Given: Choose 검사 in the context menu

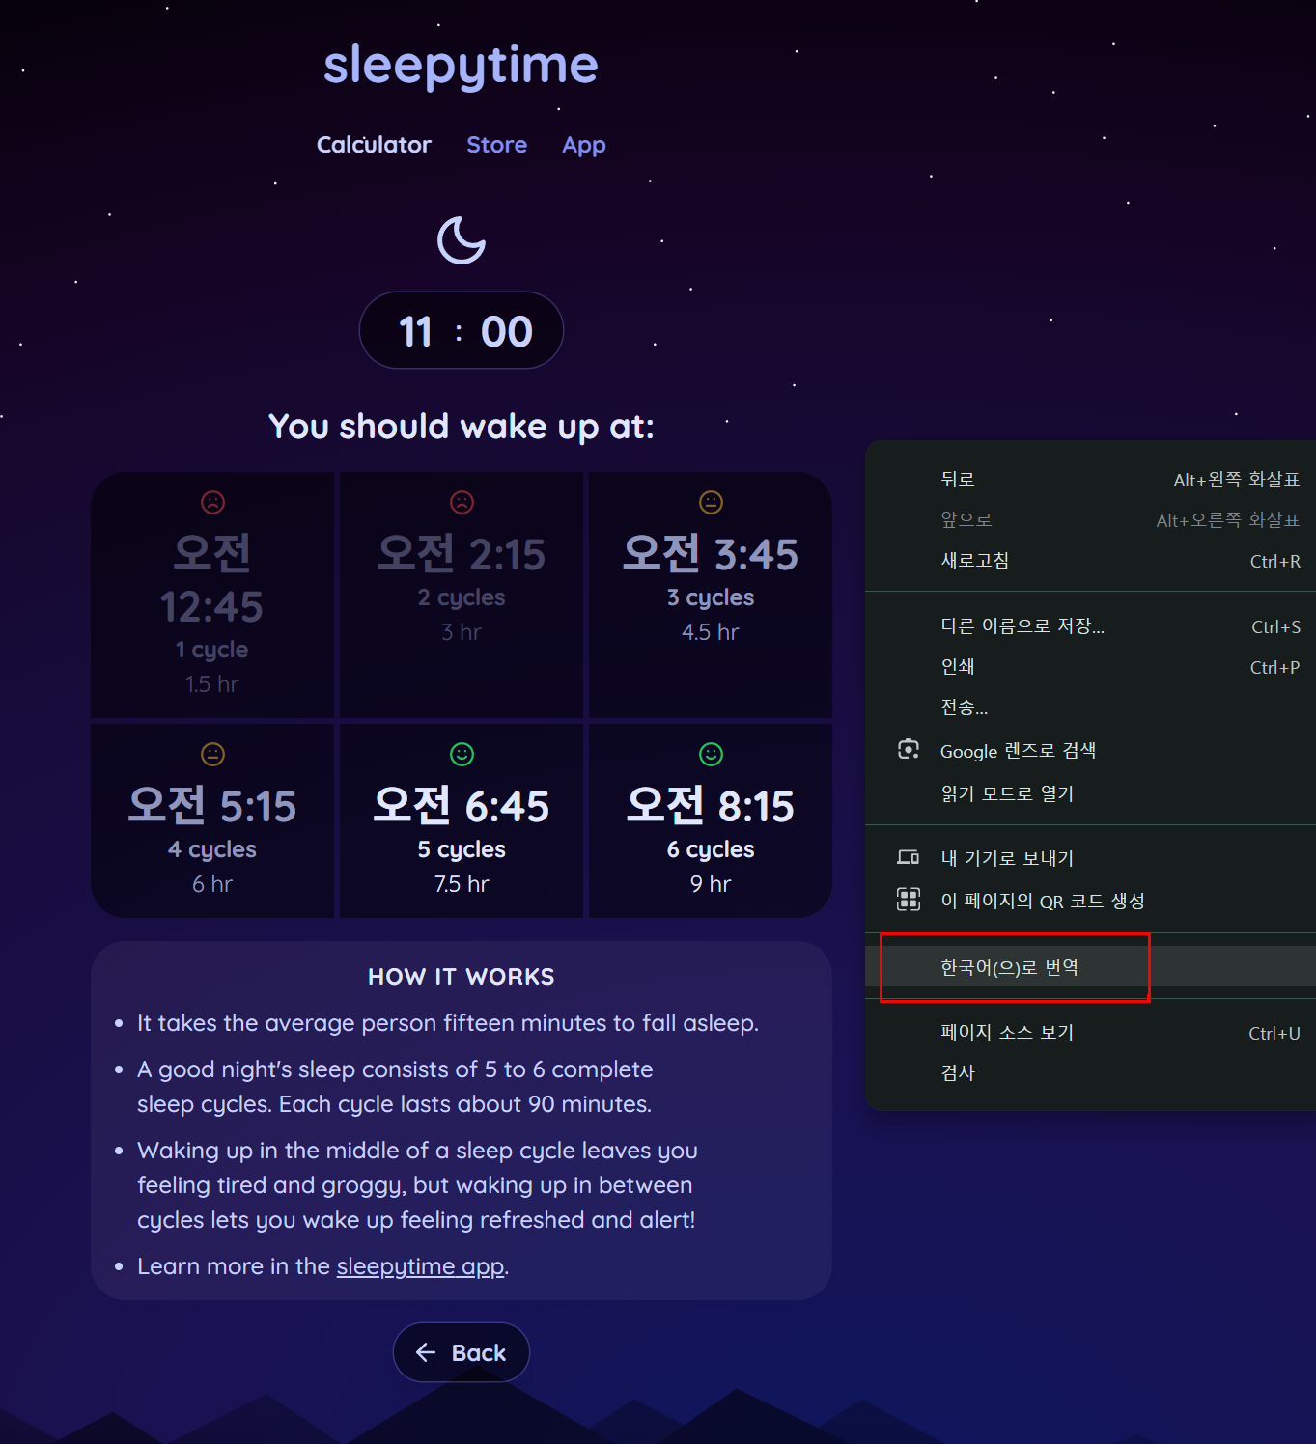Looking at the screenshot, I should pos(1091,1073).
